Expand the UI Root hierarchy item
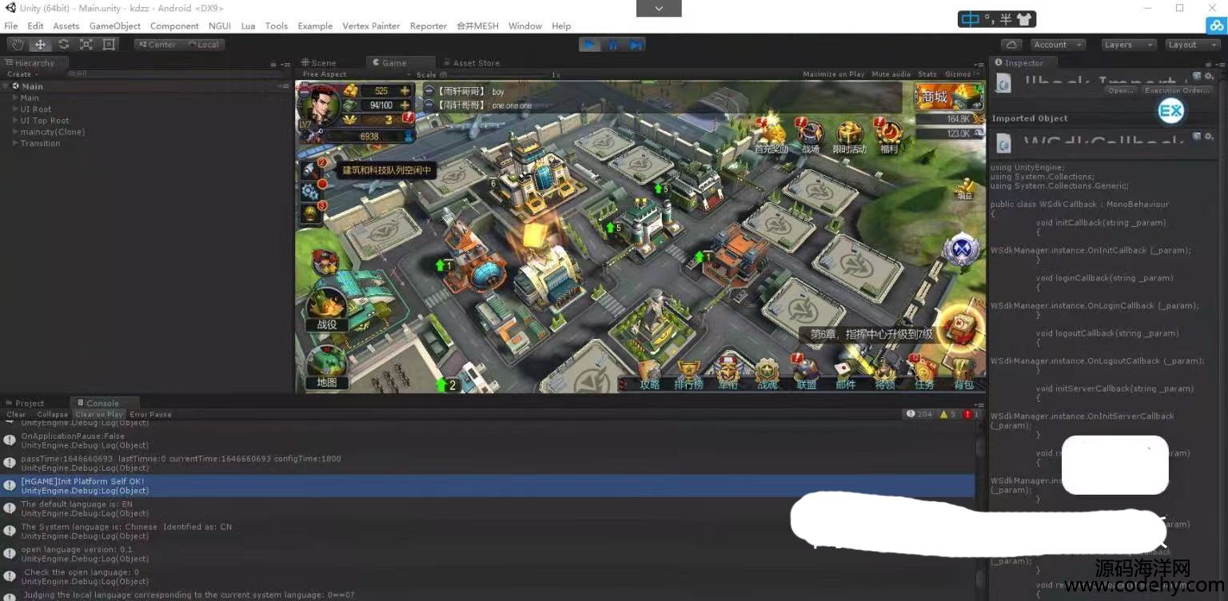This screenshot has height=601, width=1228. (x=15, y=109)
